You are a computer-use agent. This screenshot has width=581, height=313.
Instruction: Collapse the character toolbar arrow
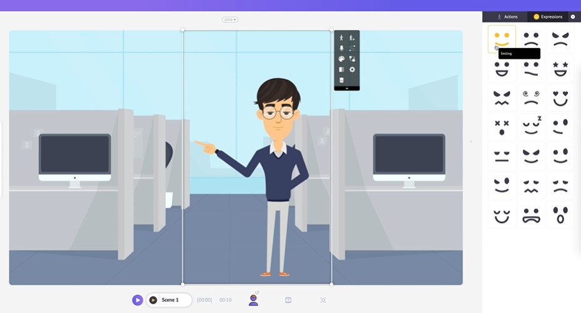click(347, 89)
